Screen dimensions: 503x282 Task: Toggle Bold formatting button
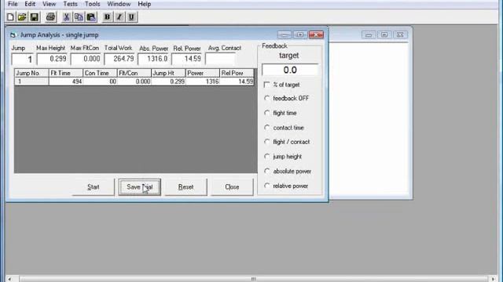pyautogui.click(x=107, y=17)
